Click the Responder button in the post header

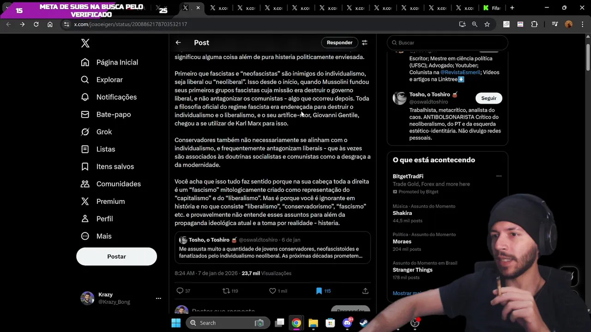339,42
